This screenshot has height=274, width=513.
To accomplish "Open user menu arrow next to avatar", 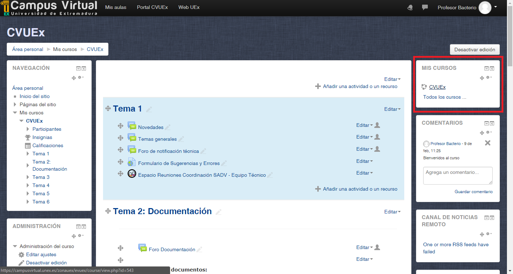I will (496, 7).
